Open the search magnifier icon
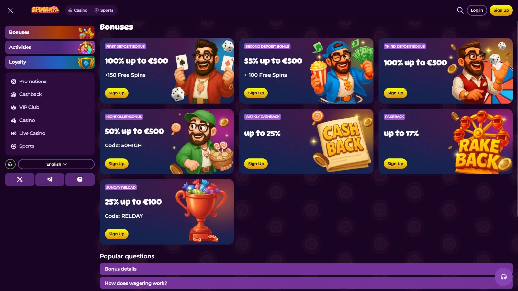518x291 pixels. coord(460,10)
